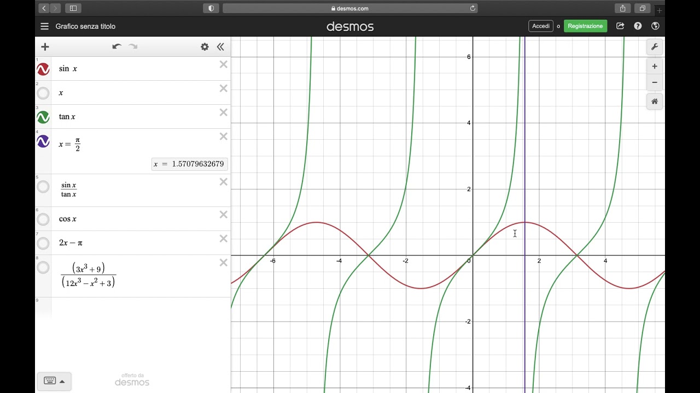Click the x = 1.57079632679 value box
The height and width of the screenshot is (393, 700).
pyautogui.click(x=189, y=164)
